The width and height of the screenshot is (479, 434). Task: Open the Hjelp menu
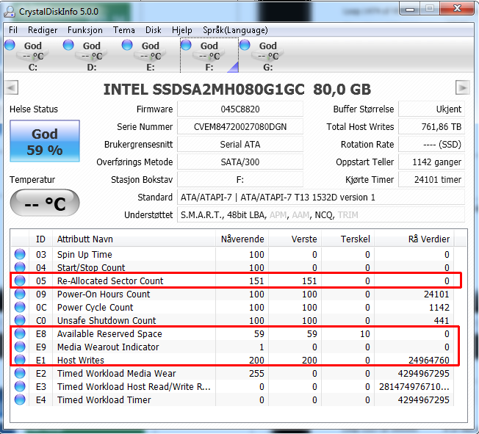181,30
